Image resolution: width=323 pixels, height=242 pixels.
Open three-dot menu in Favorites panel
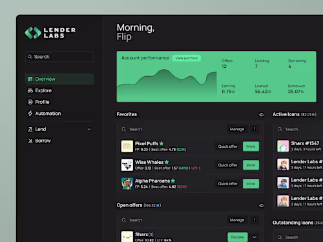(x=255, y=129)
